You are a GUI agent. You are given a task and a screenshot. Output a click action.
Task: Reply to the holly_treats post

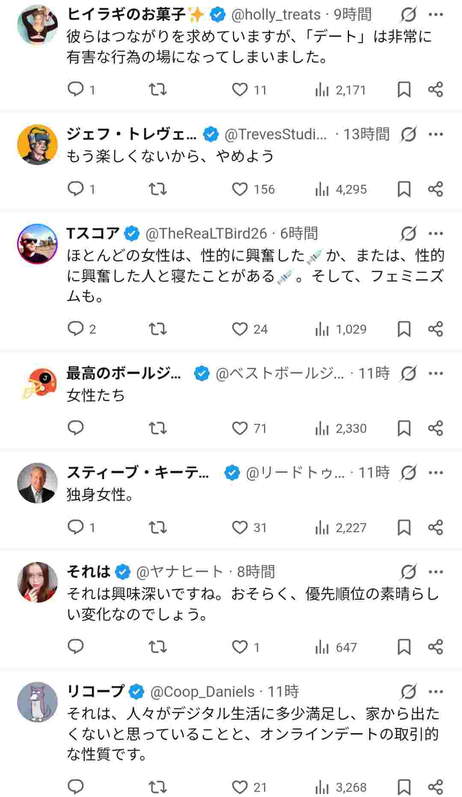(x=76, y=89)
